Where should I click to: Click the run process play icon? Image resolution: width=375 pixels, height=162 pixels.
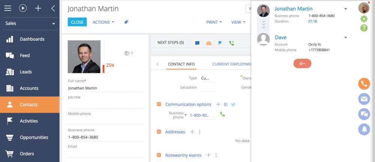click(23, 8)
